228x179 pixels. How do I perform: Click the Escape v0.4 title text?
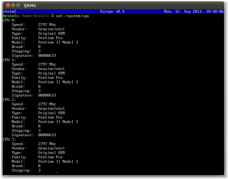coord(112,12)
